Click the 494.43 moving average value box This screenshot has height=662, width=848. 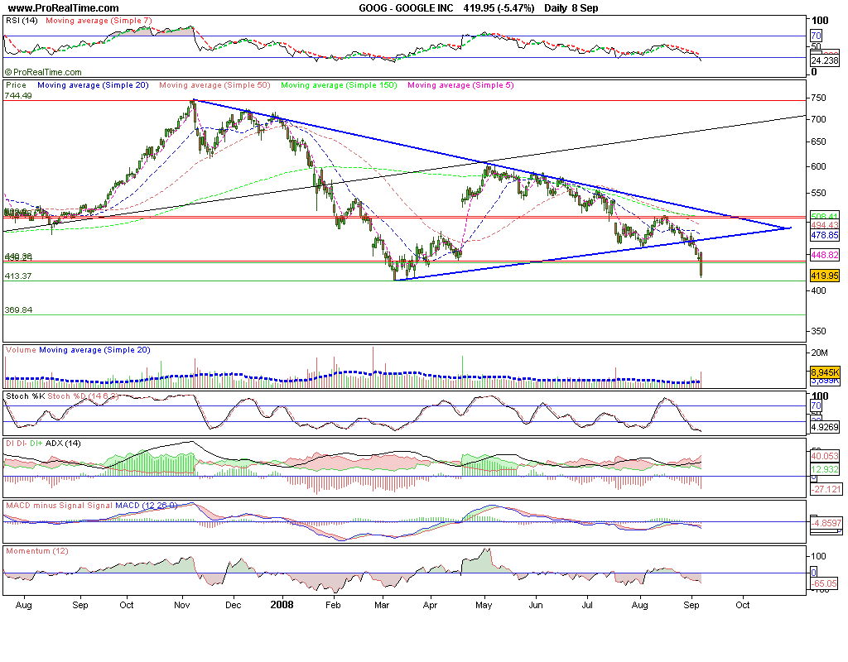[824, 224]
